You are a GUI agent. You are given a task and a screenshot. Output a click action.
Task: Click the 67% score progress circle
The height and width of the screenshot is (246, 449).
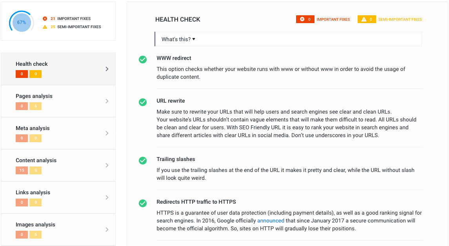(21, 22)
